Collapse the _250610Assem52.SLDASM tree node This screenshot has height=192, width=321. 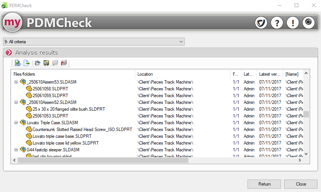16,102
